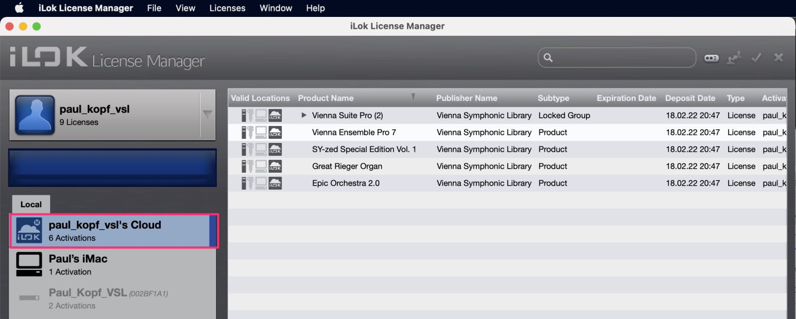Select Paul_Kopf_VSL iLok location

[112, 298]
